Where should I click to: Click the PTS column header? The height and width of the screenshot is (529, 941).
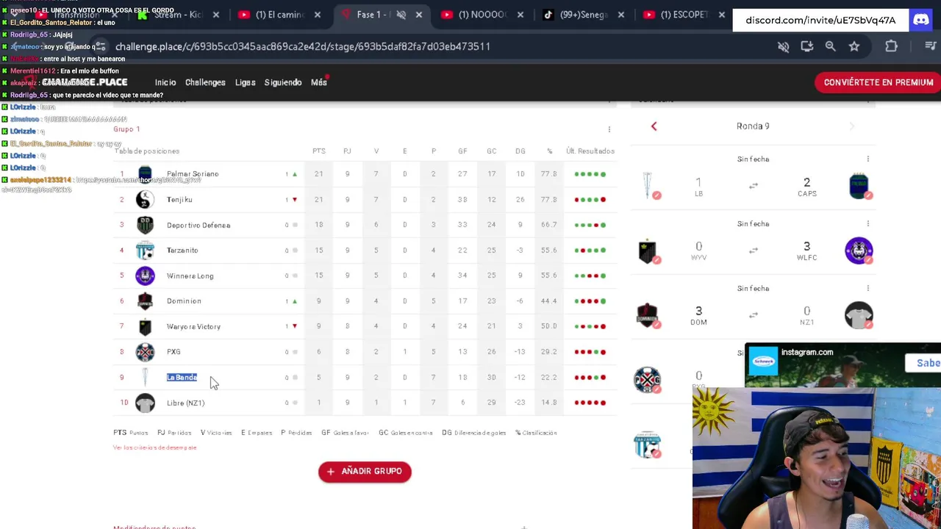point(319,151)
